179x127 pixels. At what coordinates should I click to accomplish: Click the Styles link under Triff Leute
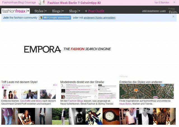[39, 101]
